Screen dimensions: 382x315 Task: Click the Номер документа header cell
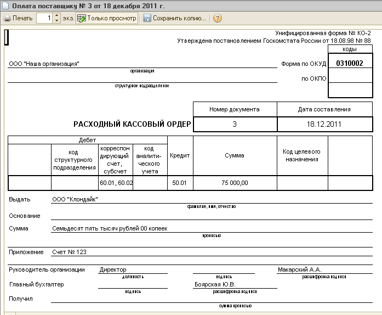(x=235, y=109)
